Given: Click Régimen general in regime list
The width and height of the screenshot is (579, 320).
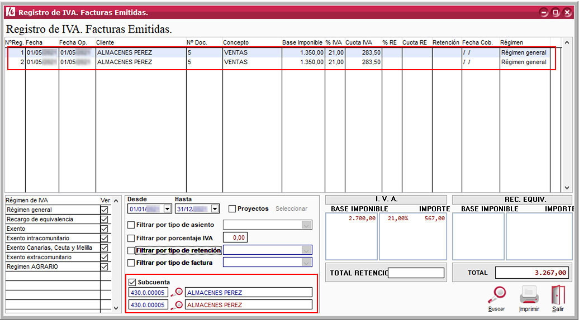Looking at the screenshot, I should click(29, 210).
